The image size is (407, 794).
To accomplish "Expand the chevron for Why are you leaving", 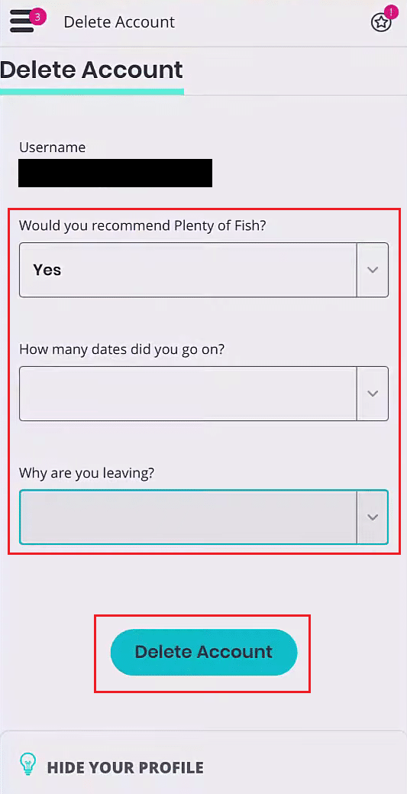I will (373, 517).
